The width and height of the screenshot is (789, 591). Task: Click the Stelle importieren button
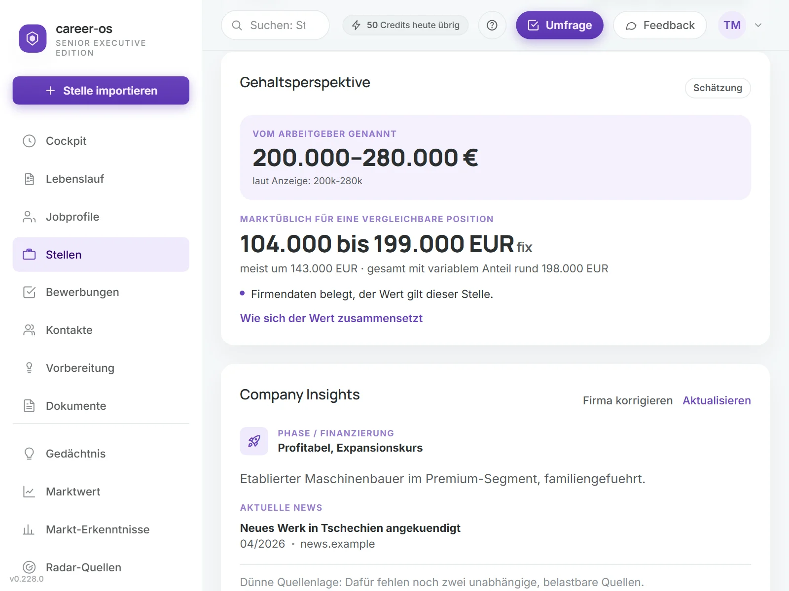point(101,91)
